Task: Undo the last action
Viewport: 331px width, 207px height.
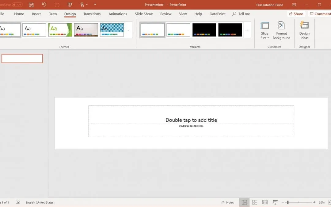Action: [44, 5]
